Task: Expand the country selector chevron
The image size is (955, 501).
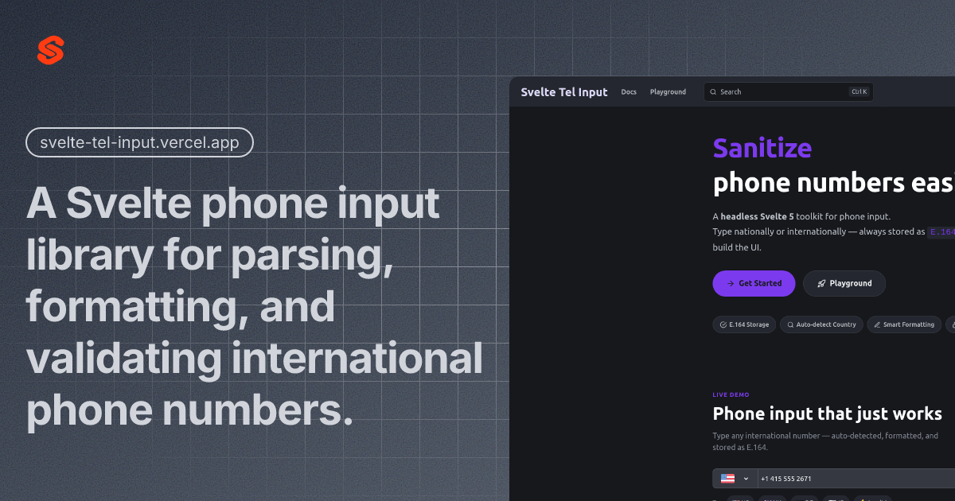Action: point(746,479)
